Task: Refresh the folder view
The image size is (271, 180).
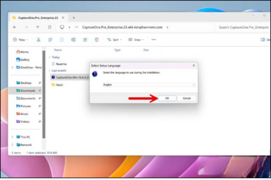Action: (x=50, y=27)
